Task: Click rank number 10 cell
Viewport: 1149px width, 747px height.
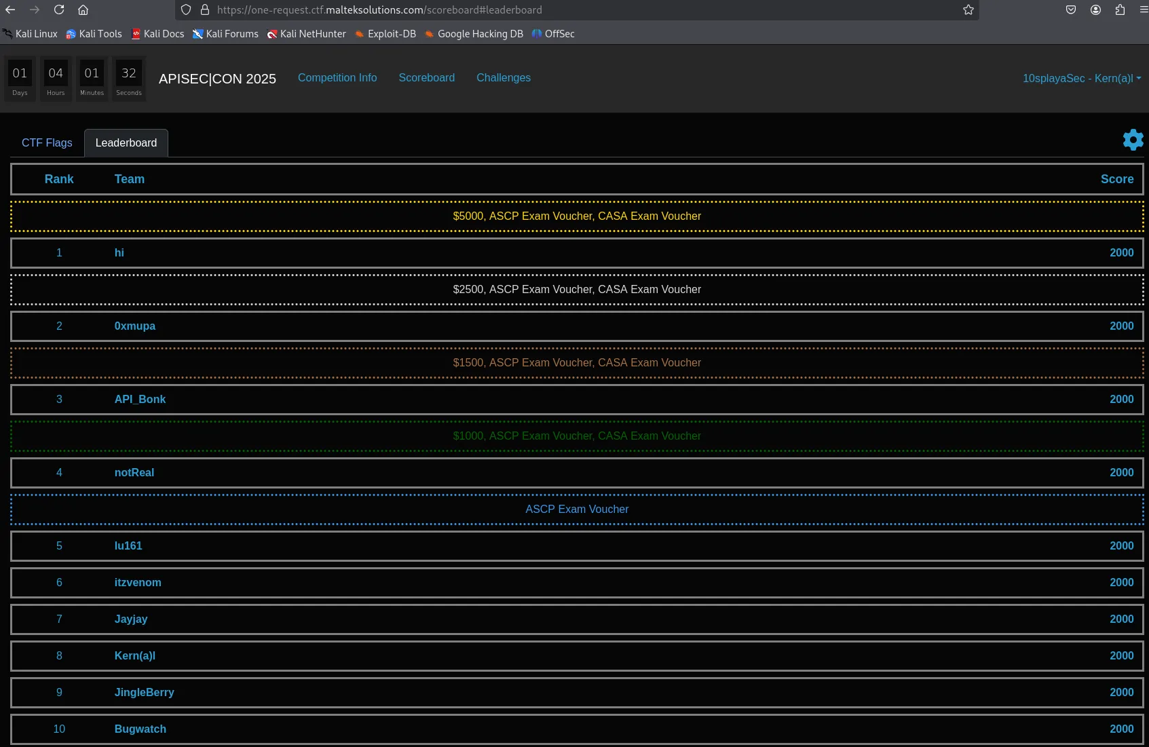Action: (59, 729)
